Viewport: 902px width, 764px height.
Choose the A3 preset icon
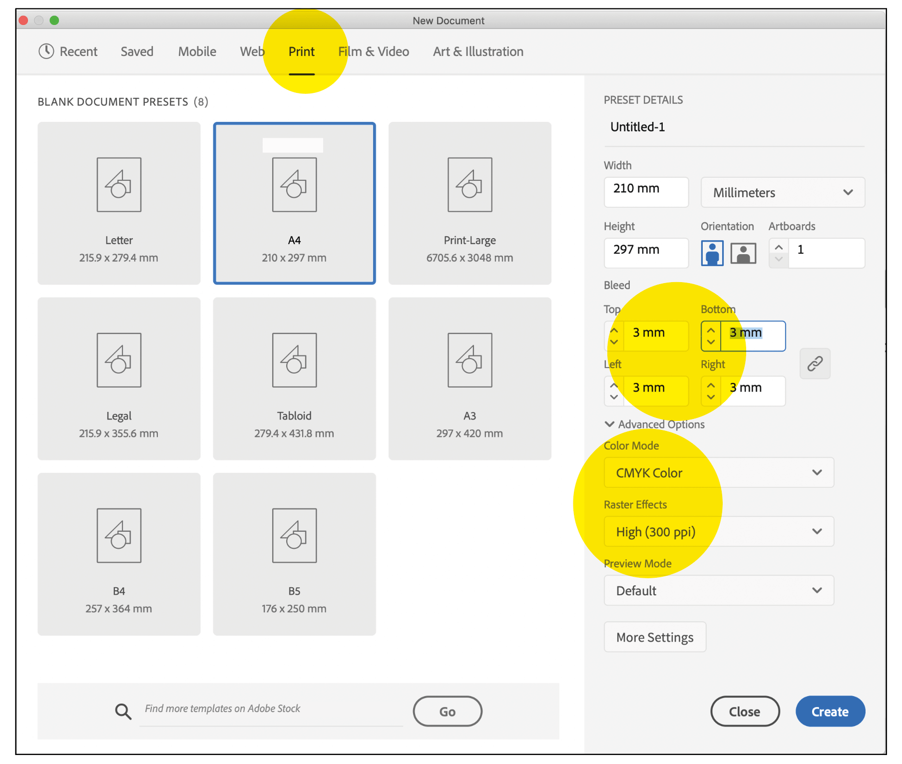469,360
